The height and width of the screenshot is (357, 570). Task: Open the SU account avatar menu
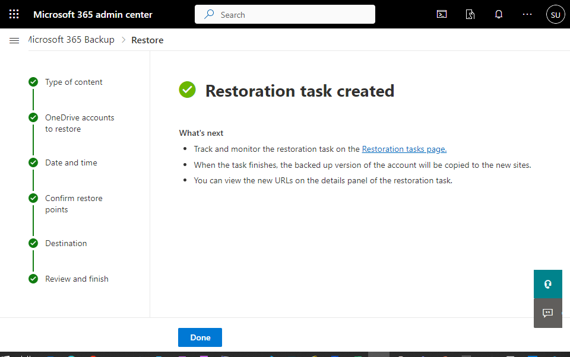pos(555,14)
